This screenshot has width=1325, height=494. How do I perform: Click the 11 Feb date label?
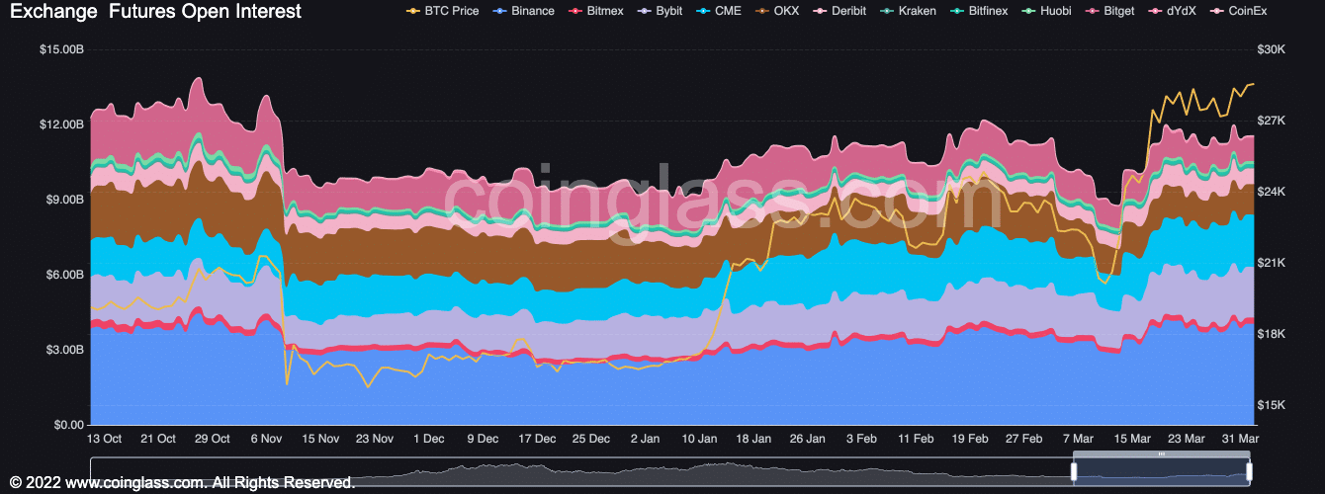917,439
